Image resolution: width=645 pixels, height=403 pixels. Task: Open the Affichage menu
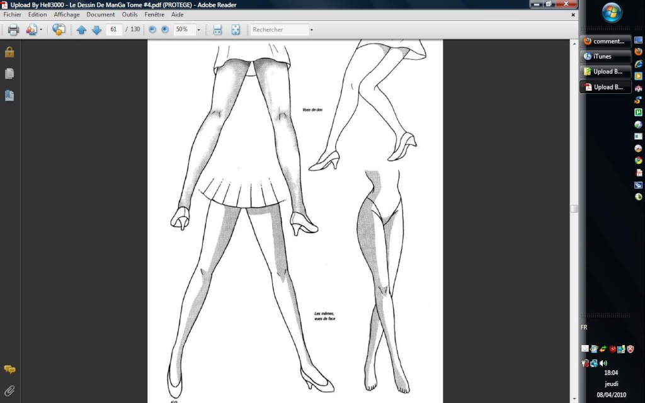(x=67, y=14)
